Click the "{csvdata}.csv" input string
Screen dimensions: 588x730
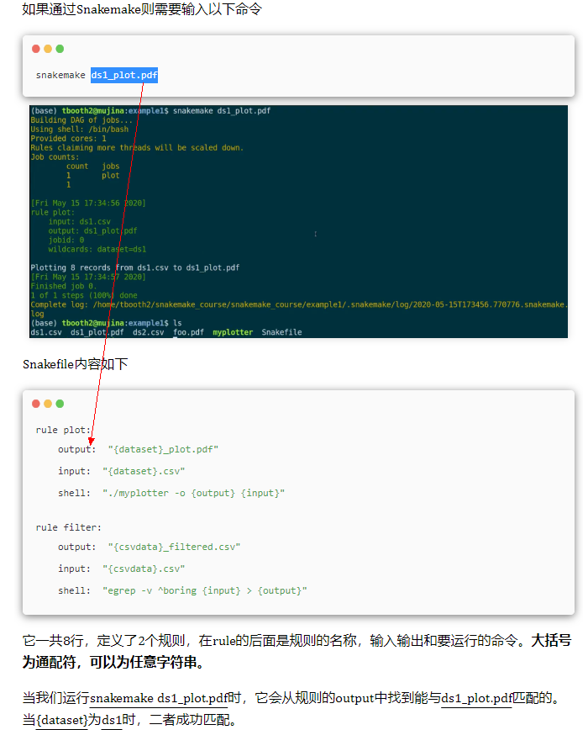pos(144,569)
